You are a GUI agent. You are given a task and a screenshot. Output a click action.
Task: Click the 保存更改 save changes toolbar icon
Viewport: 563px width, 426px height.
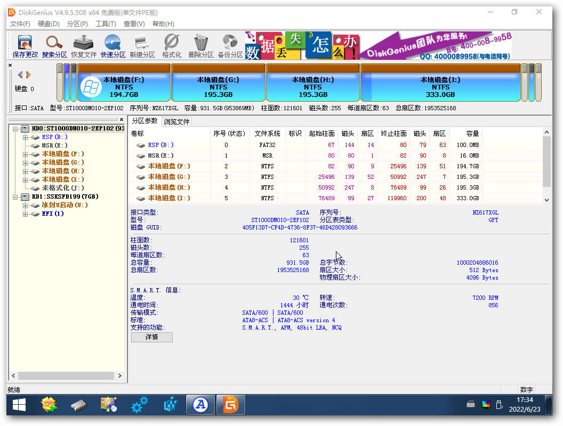coord(25,47)
